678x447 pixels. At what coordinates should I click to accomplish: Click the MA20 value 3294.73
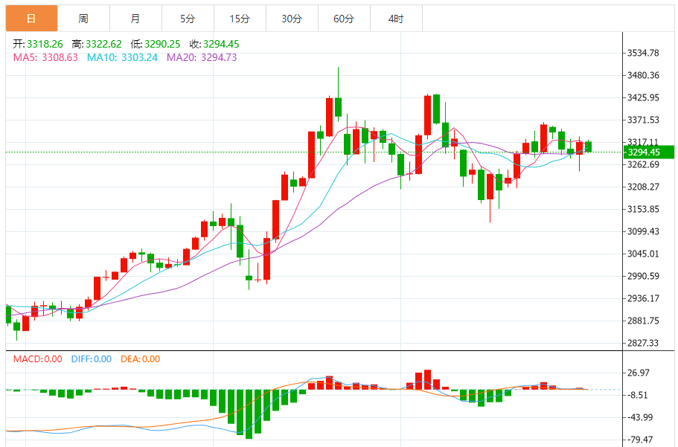coord(219,57)
